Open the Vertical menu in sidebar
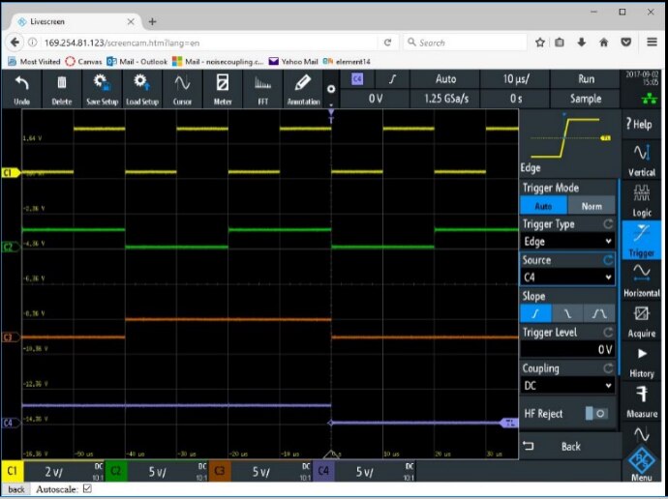 [642, 159]
